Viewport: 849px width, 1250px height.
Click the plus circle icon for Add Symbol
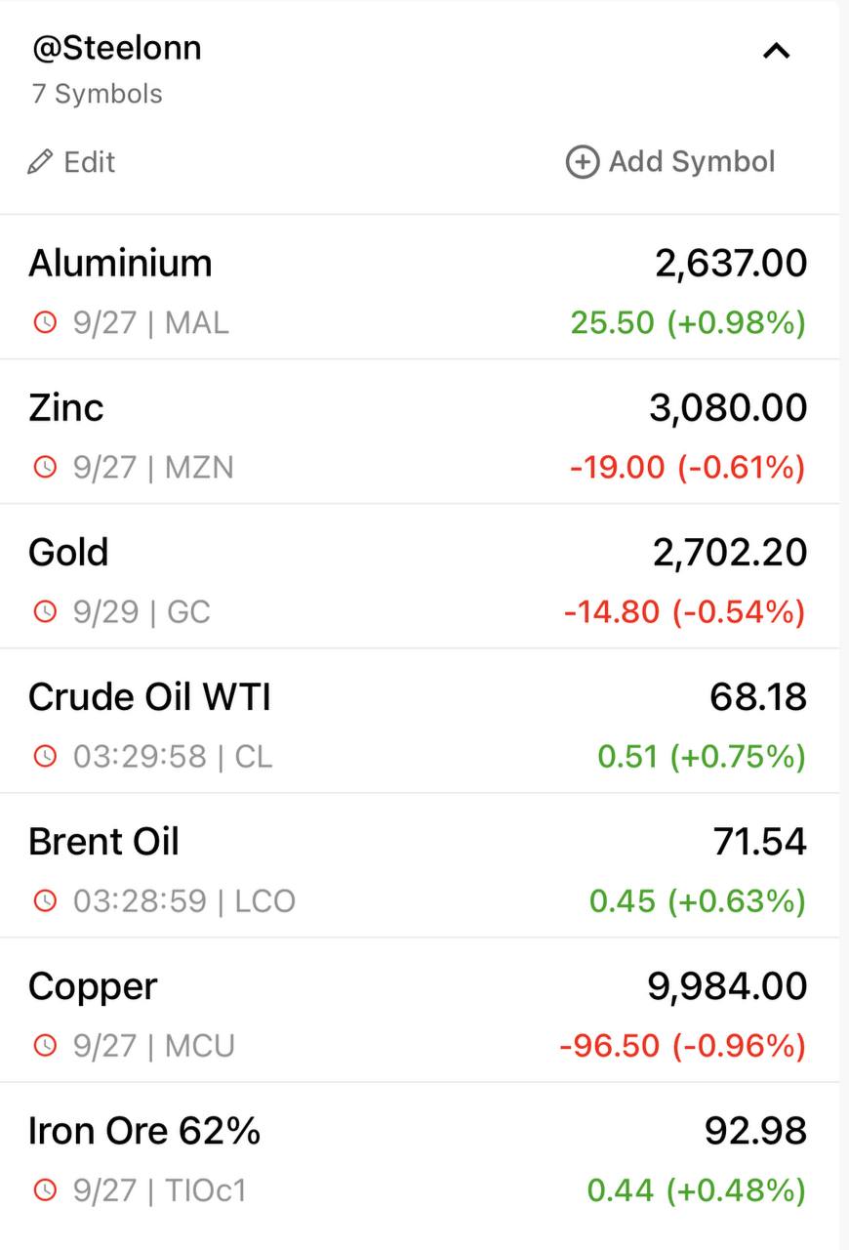pos(582,161)
